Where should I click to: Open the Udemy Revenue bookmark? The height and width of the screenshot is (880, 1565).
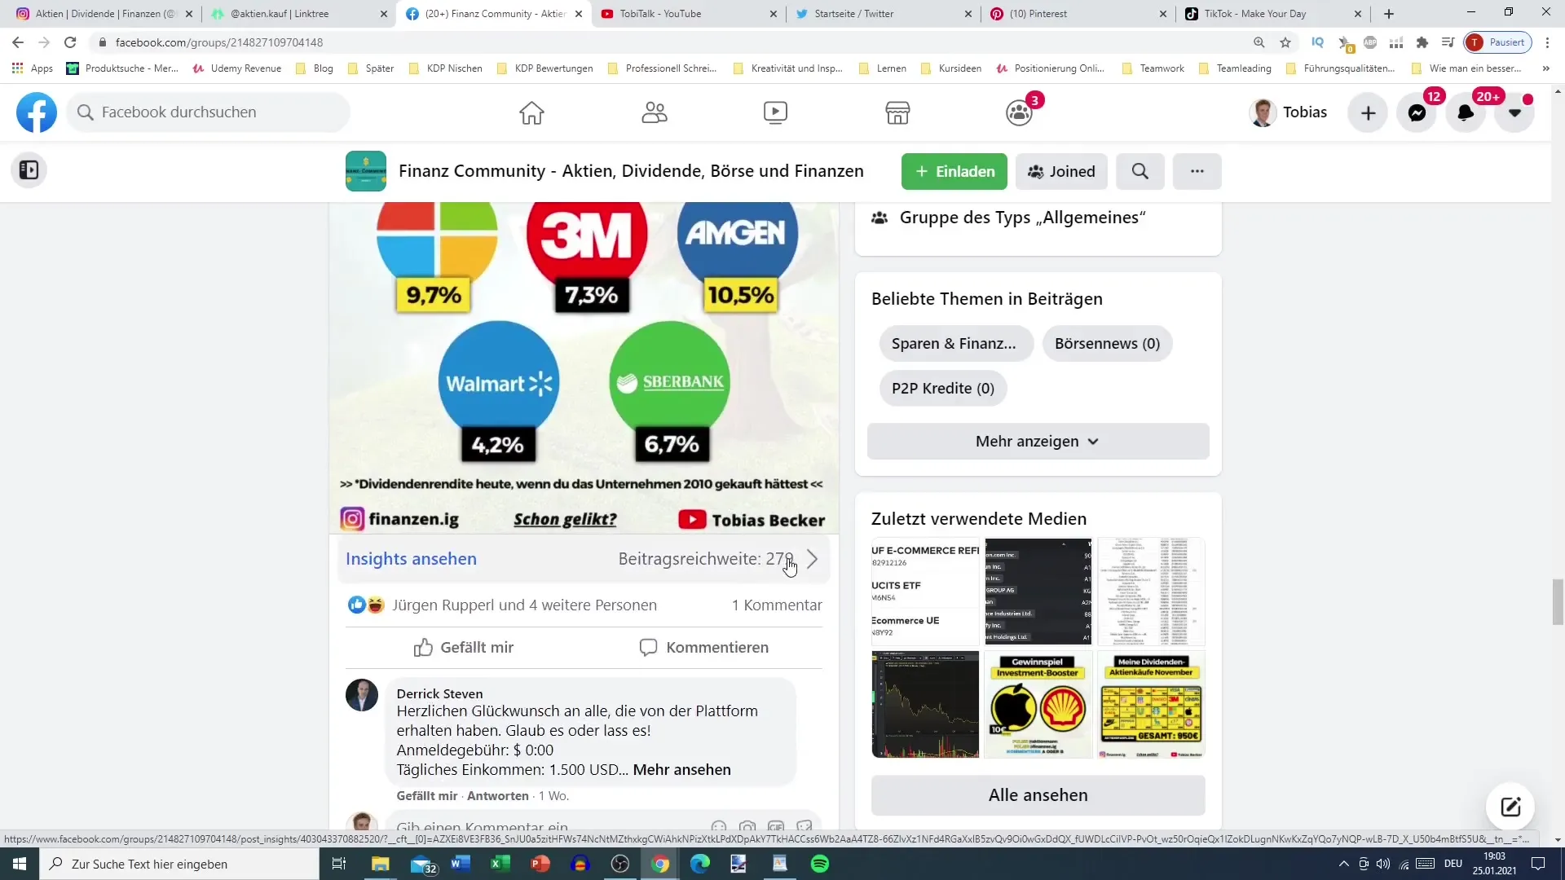[237, 68]
